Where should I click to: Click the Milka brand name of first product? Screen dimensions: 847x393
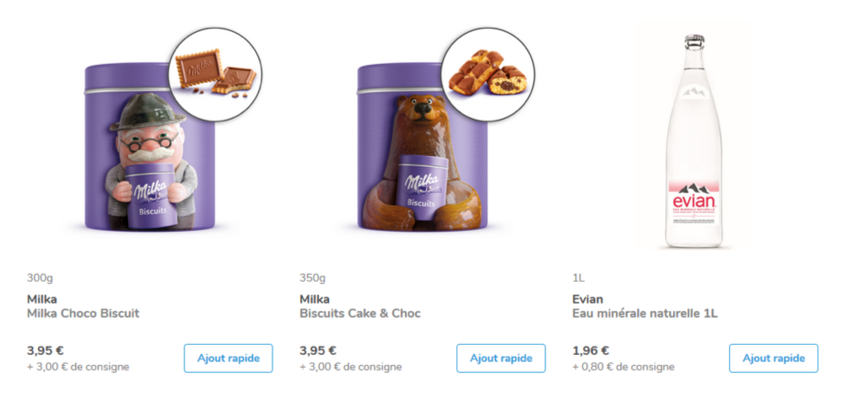coord(42,299)
